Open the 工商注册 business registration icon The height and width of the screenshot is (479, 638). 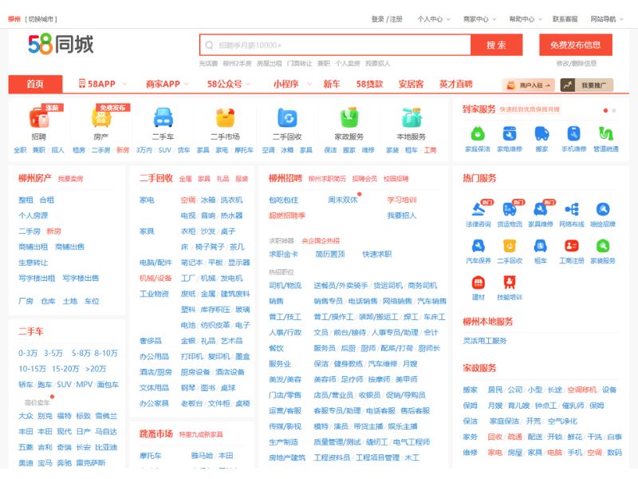click(572, 246)
